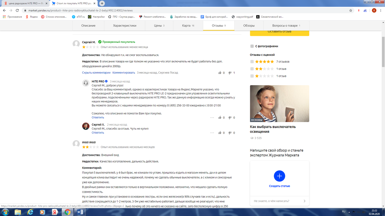Click "Ответить" under the HiTE PRO reply

tap(98, 117)
